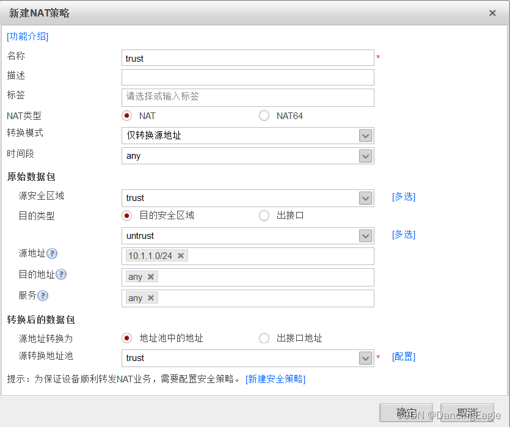Click the 转换模式 combo box showing 仅转换源地址
This screenshot has width=510, height=427.
248,136
